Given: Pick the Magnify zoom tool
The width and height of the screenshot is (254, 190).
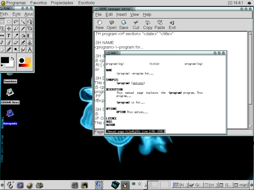Looking at the screenshot, I should pyautogui.click(x=16, y=28).
